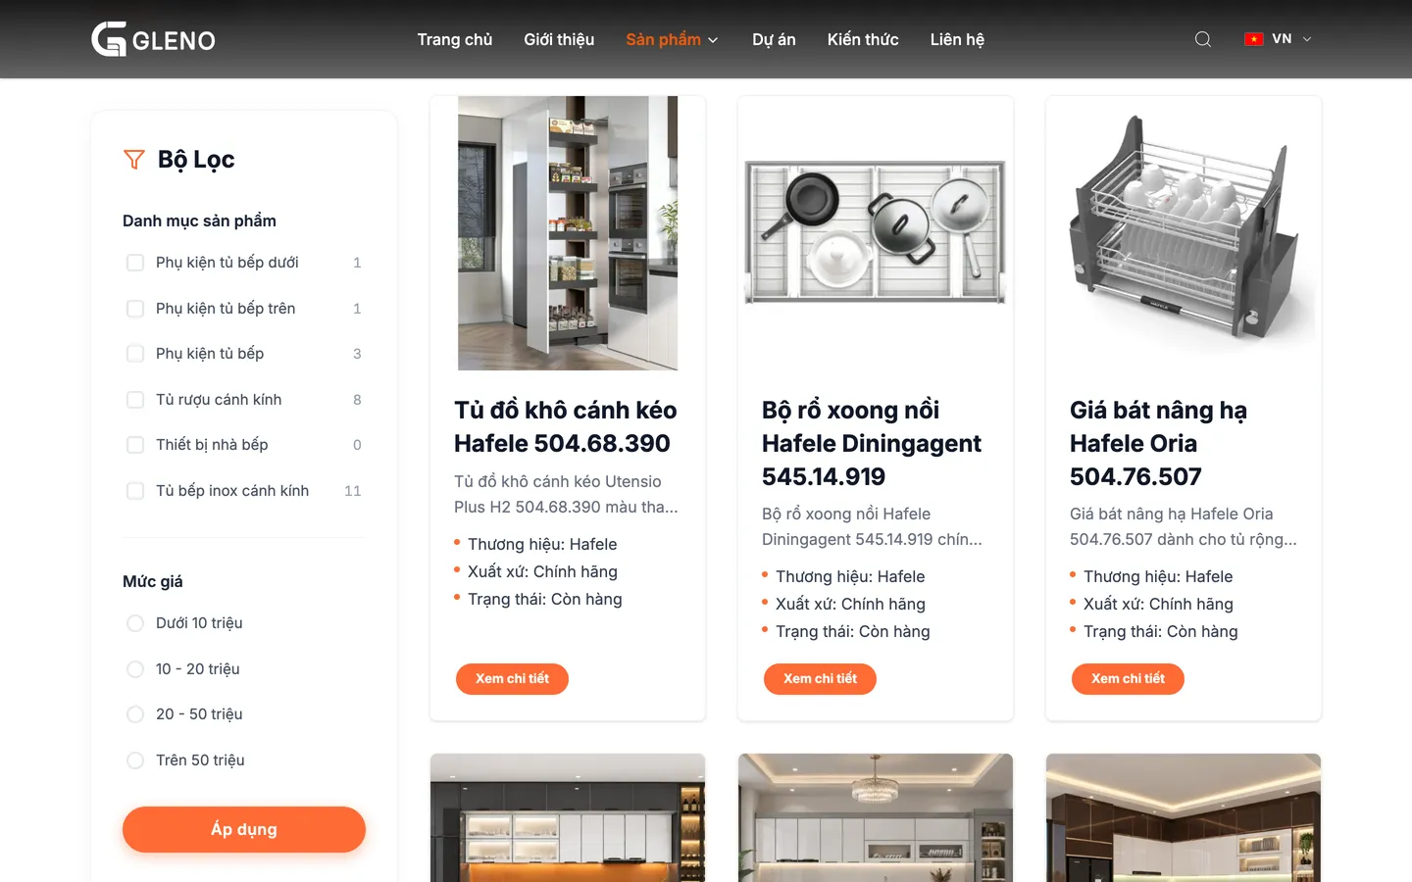1412x882 pixels.
Task: Click the Danh mục sản phẩm heading
Action: pyautogui.click(x=199, y=220)
